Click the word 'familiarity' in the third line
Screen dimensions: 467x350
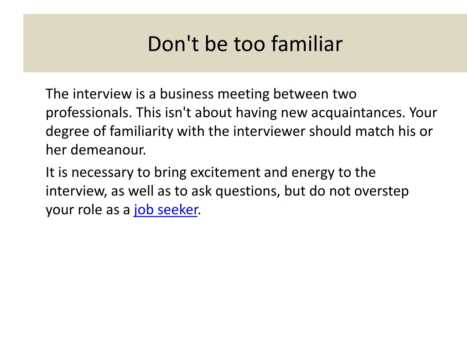(141, 132)
